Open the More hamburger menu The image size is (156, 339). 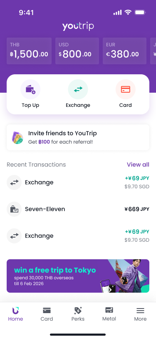pyautogui.click(x=140, y=311)
